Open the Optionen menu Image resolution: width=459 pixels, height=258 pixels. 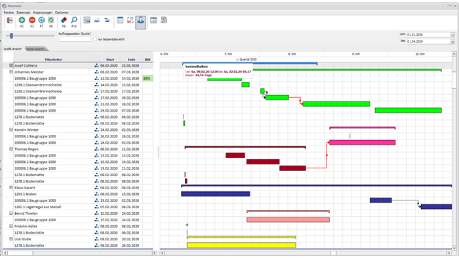click(62, 12)
